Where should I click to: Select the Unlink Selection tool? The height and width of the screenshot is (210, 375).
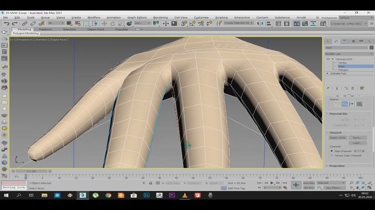(x=33, y=23)
